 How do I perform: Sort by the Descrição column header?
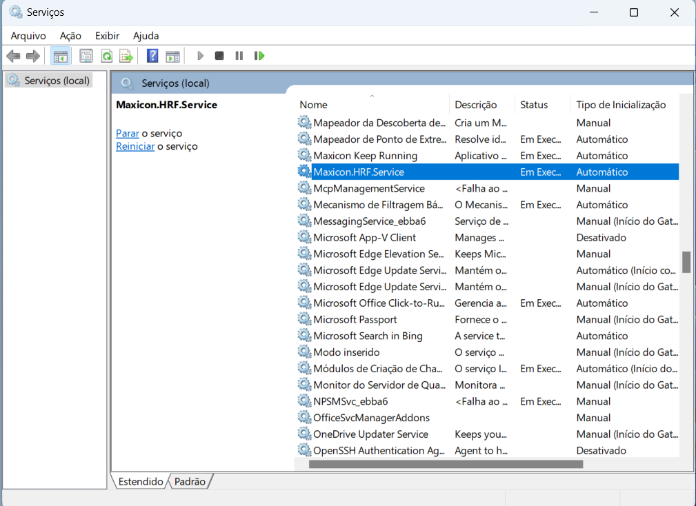[x=482, y=105]
